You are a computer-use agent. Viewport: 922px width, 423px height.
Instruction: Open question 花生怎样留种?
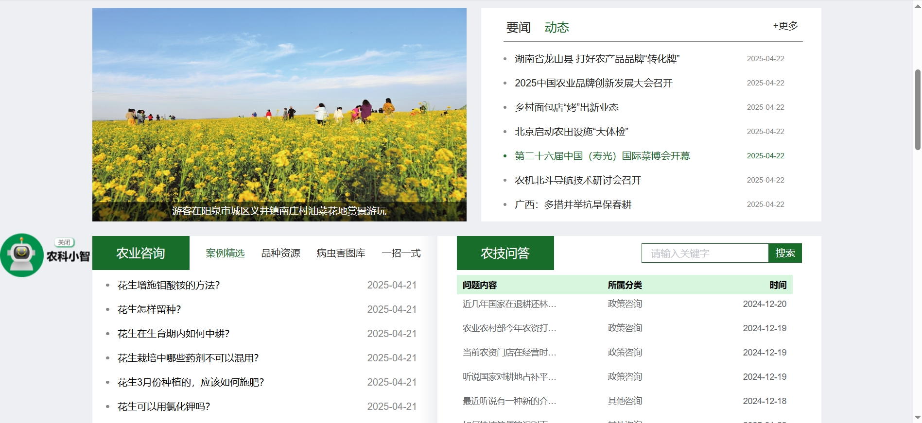149,309
